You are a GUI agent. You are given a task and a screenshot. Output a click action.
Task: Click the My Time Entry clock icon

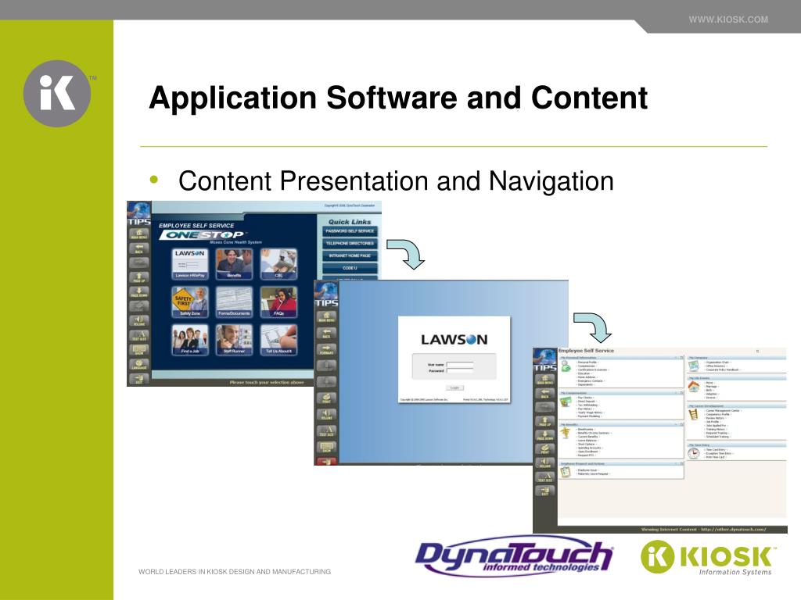coord(694,454)
